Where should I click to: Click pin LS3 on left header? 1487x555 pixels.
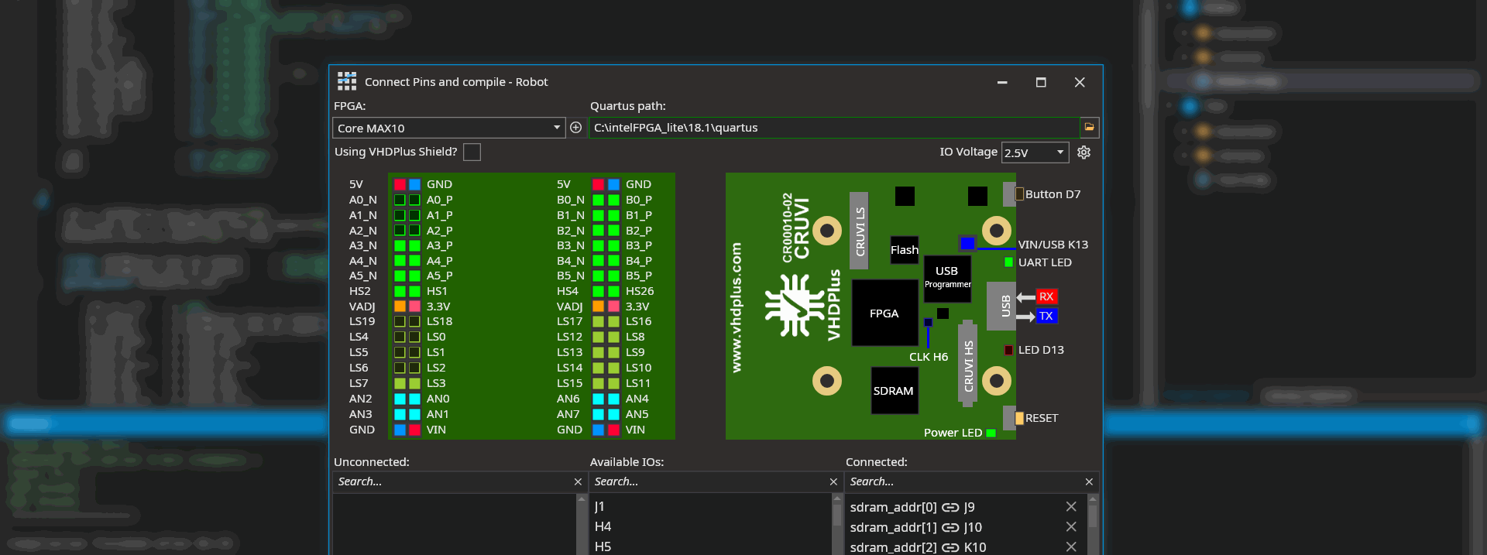click(x=414, y=383)
